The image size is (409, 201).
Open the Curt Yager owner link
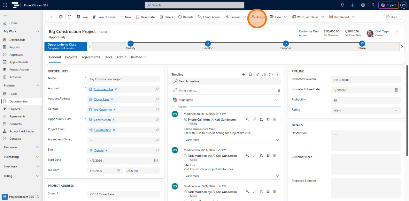(x=382, y=31)
